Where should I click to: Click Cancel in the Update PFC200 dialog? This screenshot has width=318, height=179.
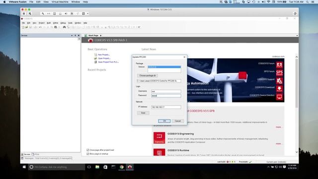pos(178,121)
